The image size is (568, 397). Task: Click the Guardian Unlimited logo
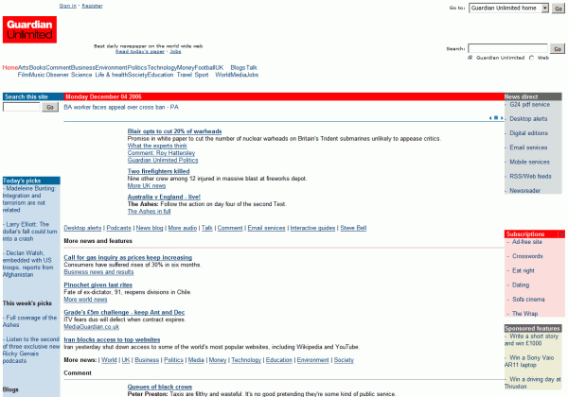(29, 29)
